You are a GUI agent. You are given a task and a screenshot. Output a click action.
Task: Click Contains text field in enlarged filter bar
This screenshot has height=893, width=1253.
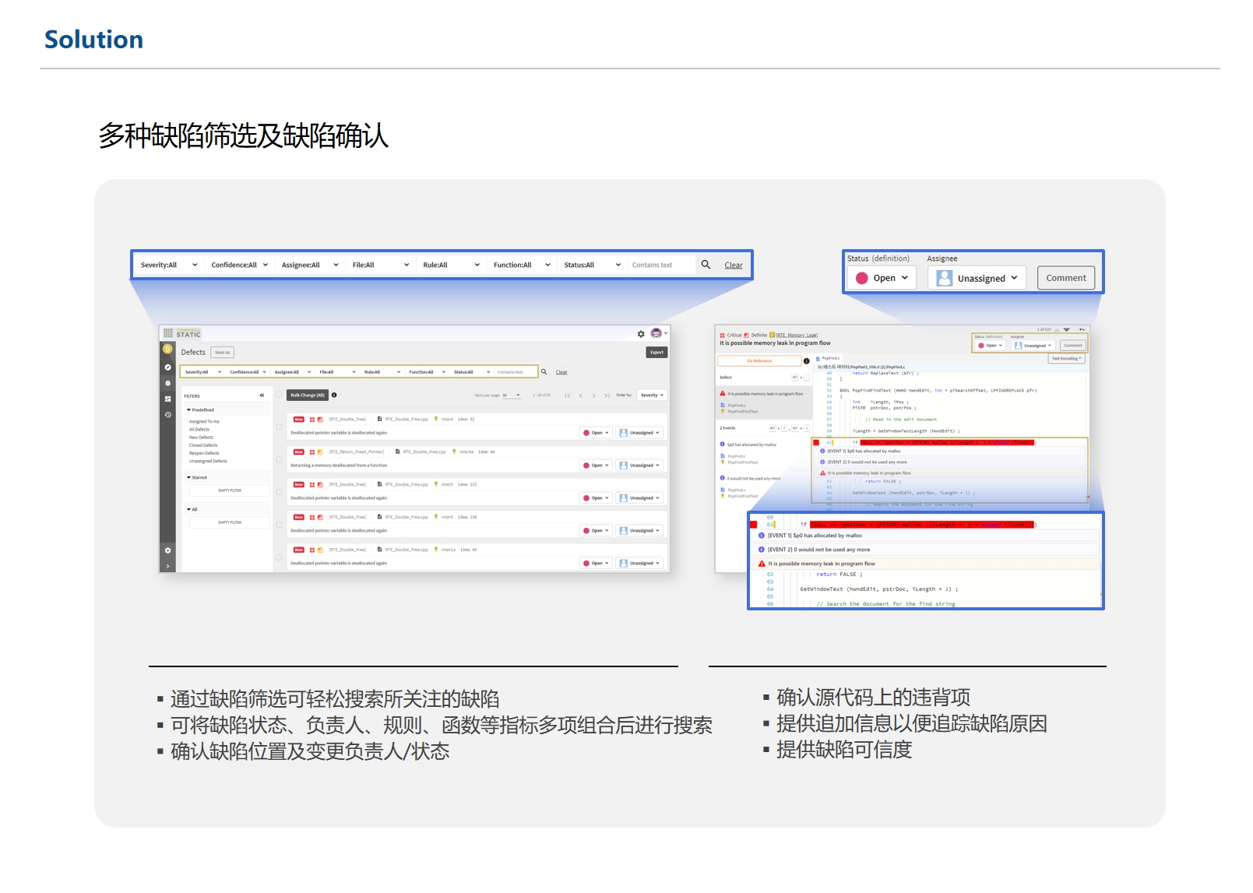662,265
